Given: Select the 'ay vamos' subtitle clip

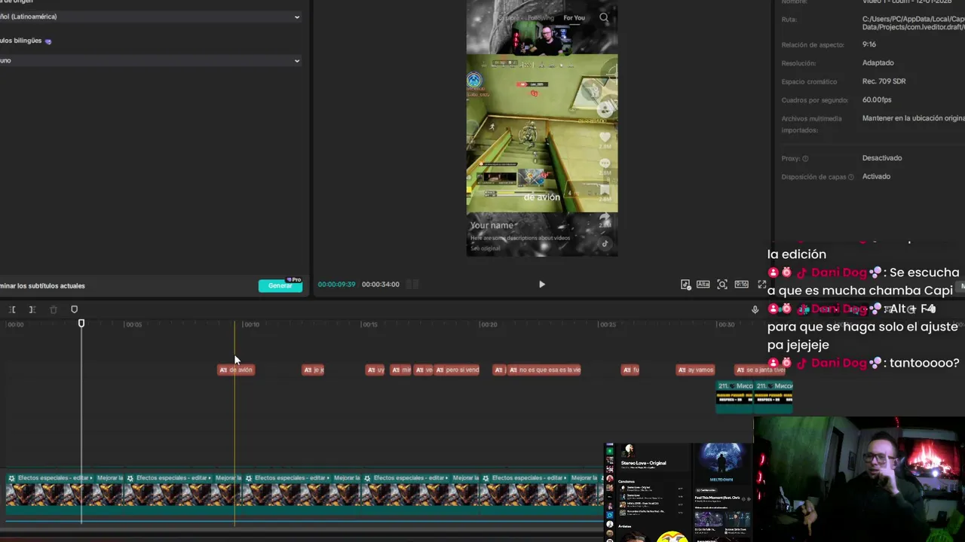Looking at the screenshot, I should (x=695, y=370).
